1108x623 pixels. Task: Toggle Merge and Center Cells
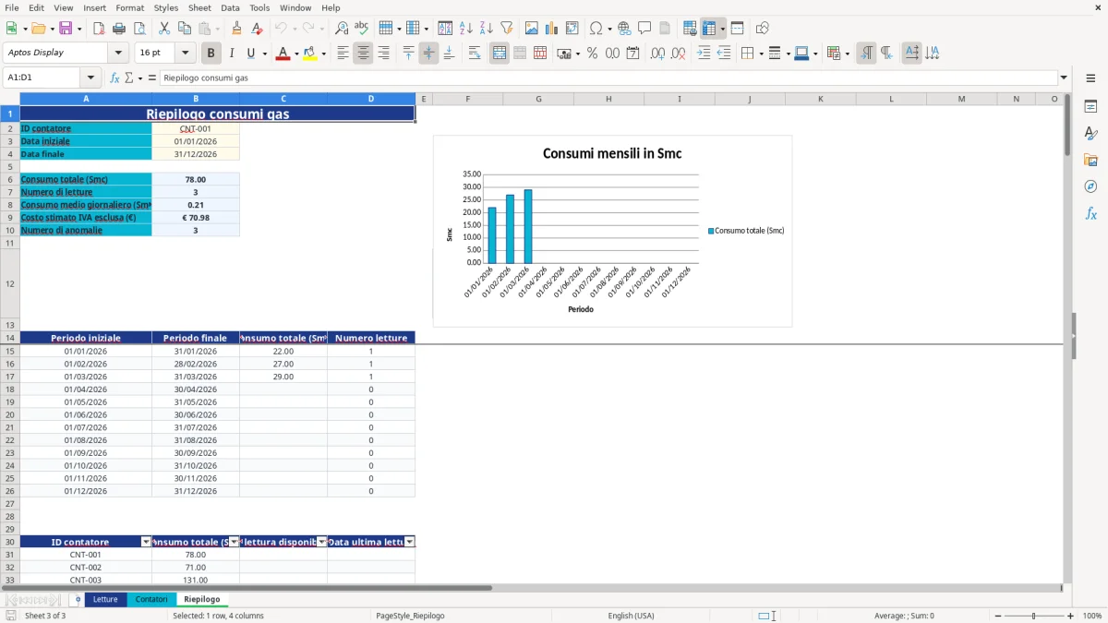500,54
